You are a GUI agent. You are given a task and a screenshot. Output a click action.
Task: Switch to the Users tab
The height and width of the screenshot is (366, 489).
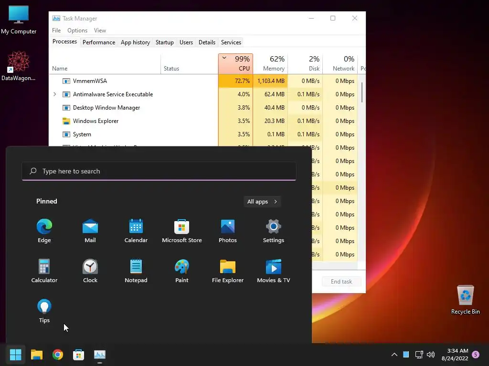click(186, 42)
